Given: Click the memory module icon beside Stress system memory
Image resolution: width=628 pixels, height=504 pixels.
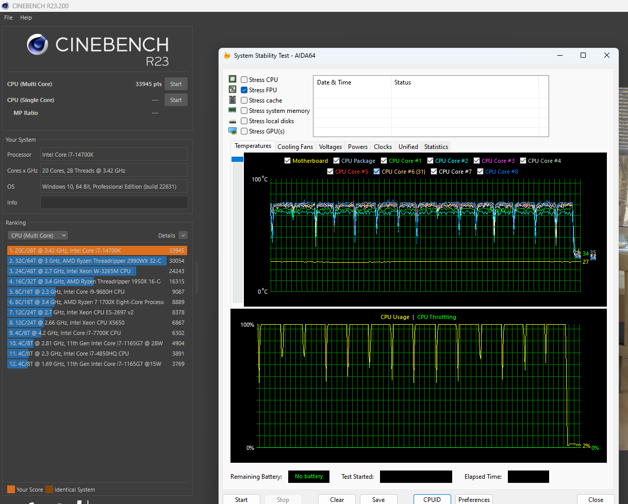Looking at the screenshot, I should point(233,110).
